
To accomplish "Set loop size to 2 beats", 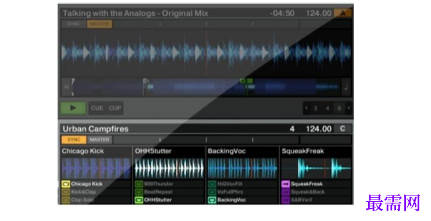I will tap(316, 108).
